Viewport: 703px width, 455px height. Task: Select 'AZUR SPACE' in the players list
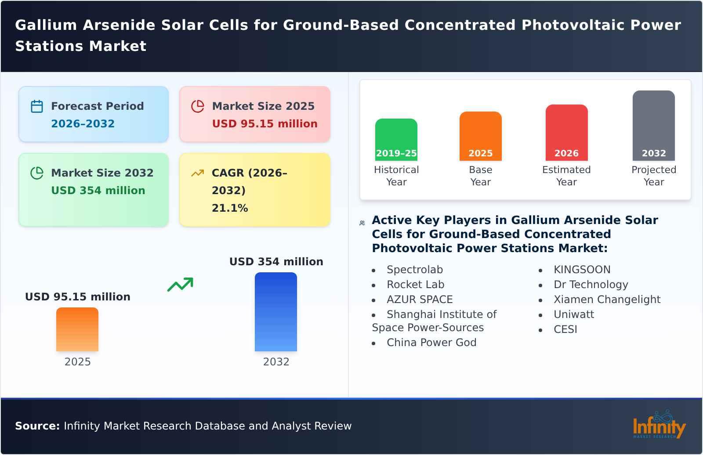click(420, 300)
